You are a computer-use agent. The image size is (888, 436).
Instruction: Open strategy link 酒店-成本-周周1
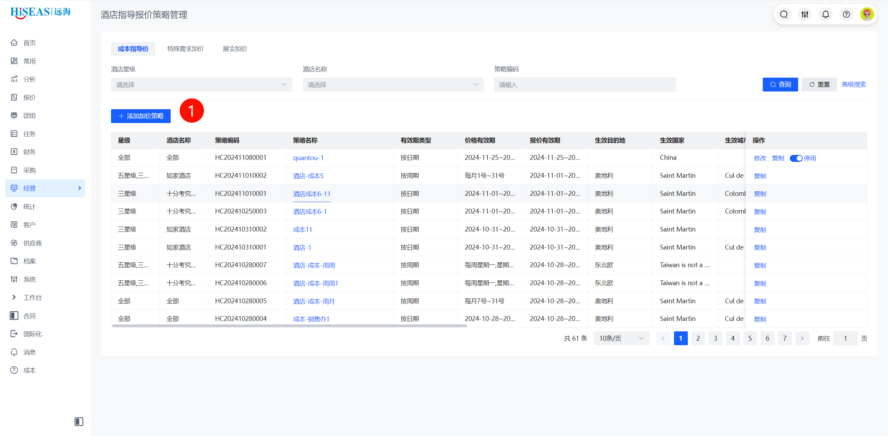pos(316,284)
